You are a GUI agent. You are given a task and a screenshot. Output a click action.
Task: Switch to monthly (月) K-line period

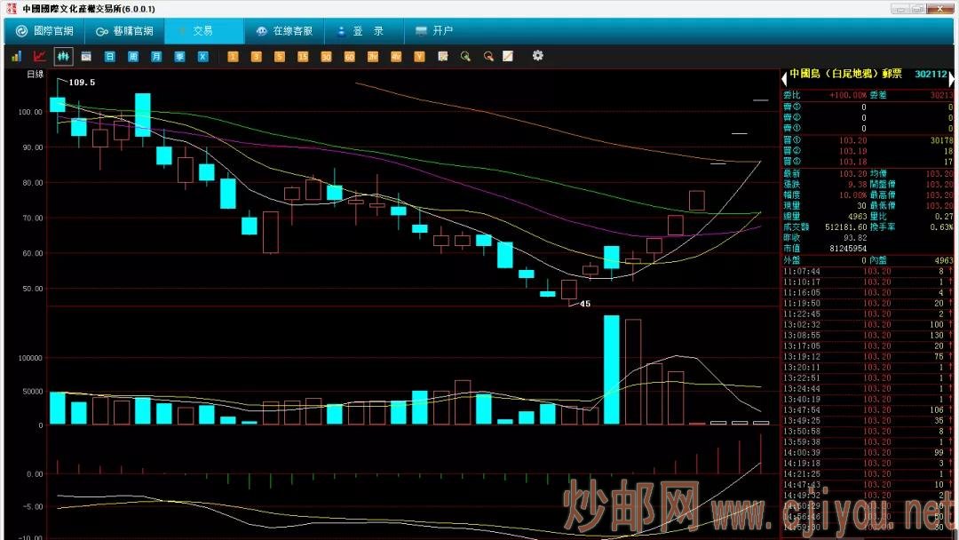tap(156, 56)
